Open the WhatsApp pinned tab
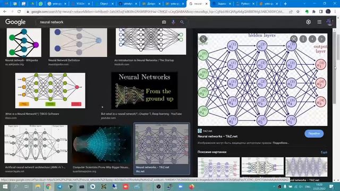This screenshot has width=340, height=191. [x=40, y=4]
